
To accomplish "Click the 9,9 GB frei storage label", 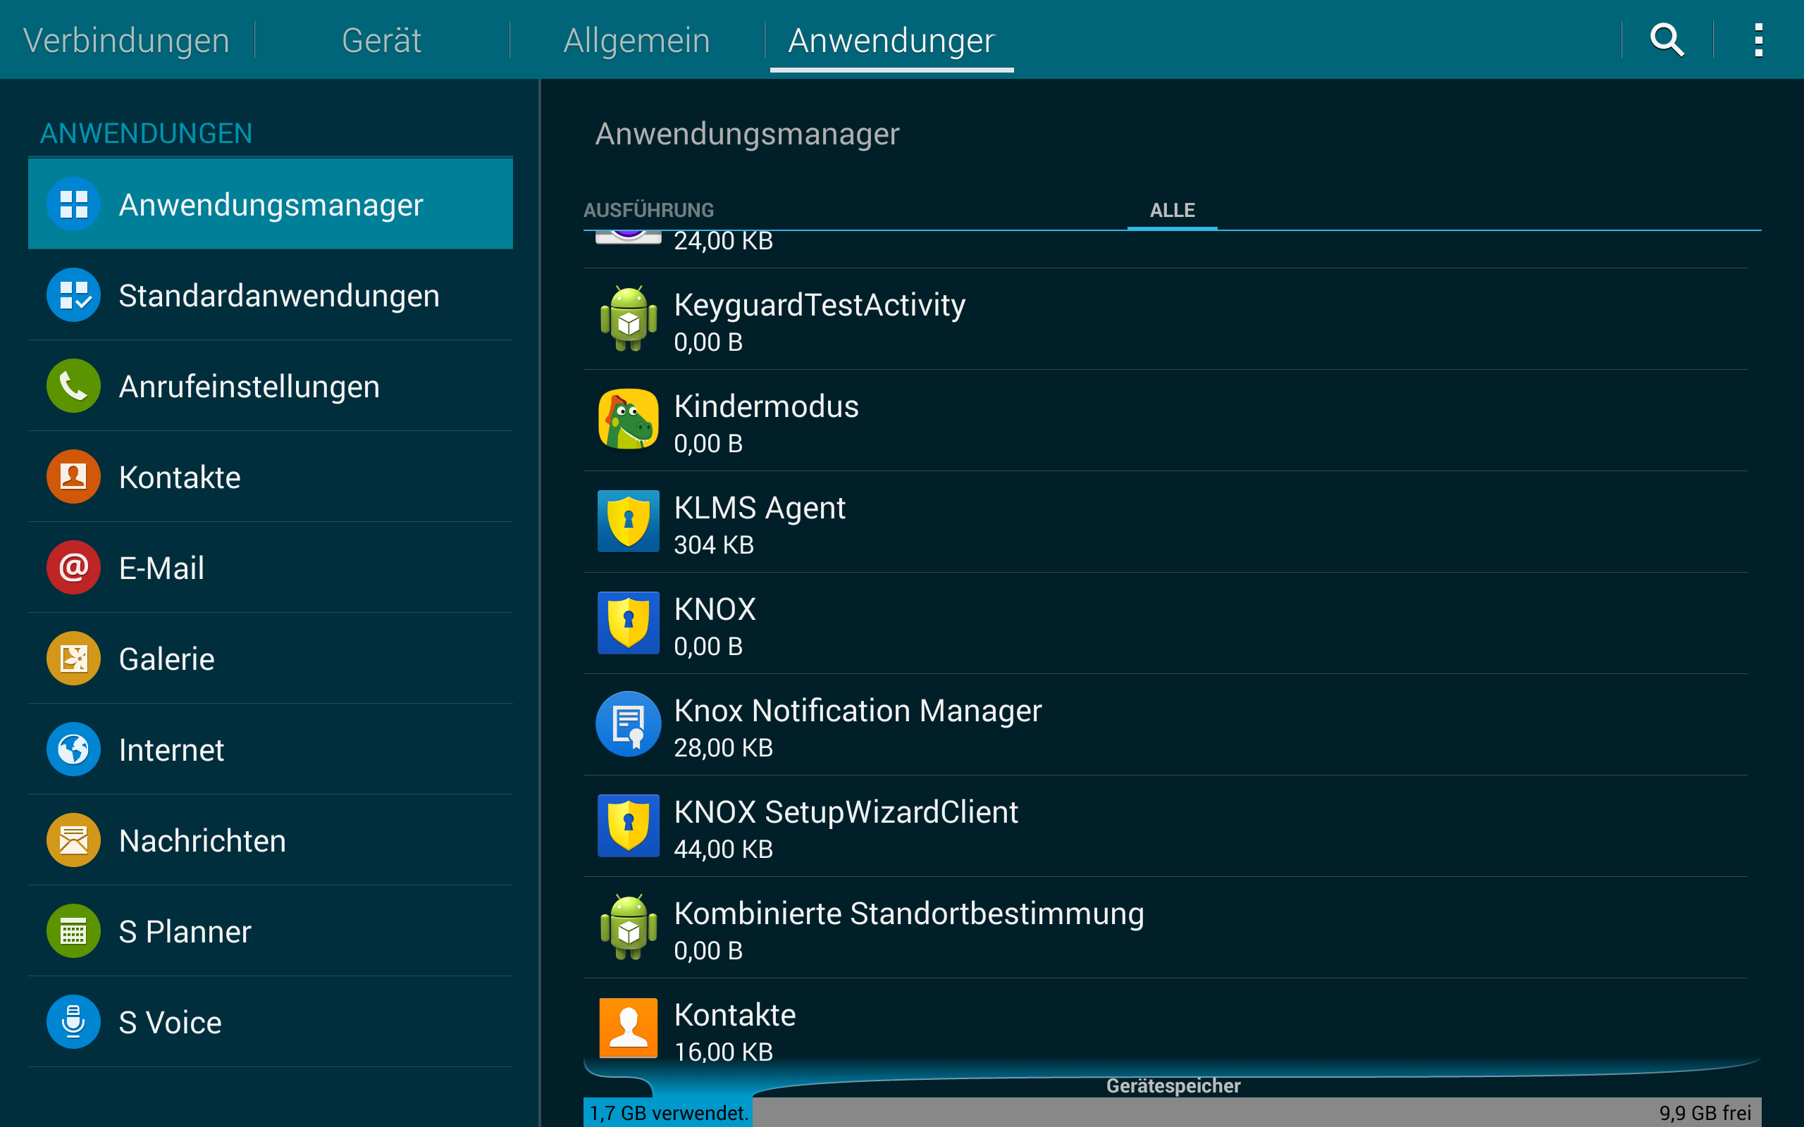I will 1705,1113.
